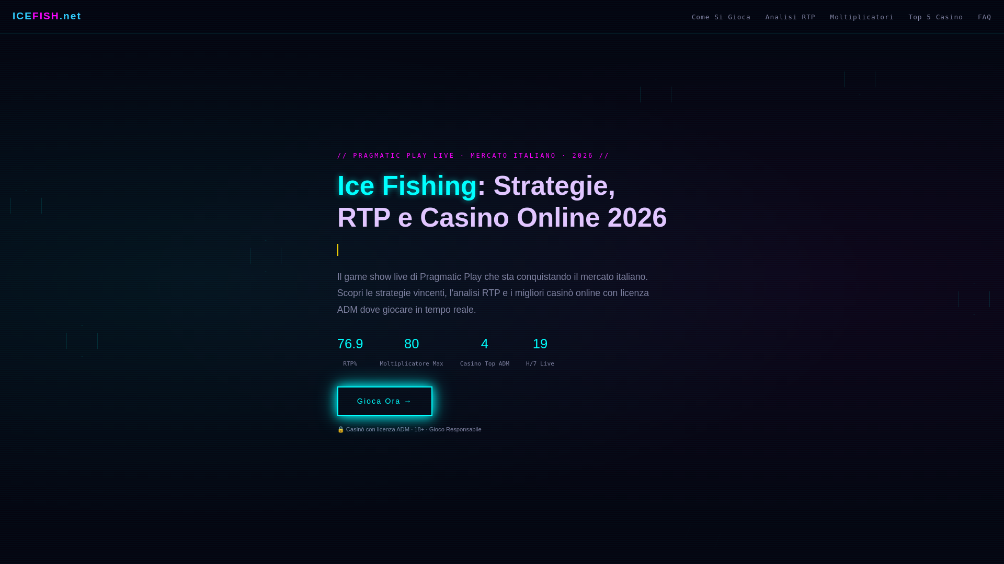Click the 76.9 RTP% stat
Image resolution: width=1004 pixels, height=564 pixels.
coord(350,352)
